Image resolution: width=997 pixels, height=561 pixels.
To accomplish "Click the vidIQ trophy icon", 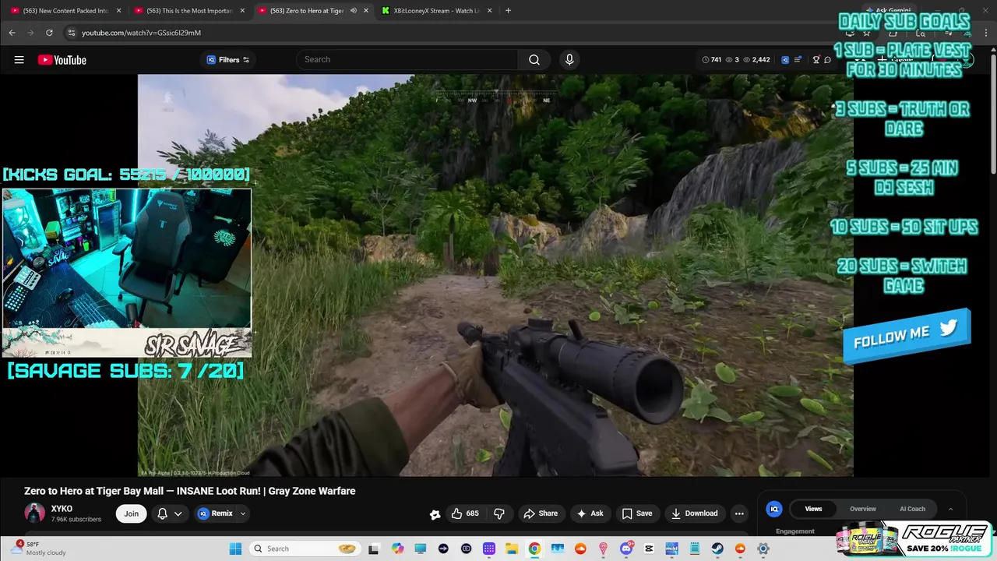I will 816,60.
